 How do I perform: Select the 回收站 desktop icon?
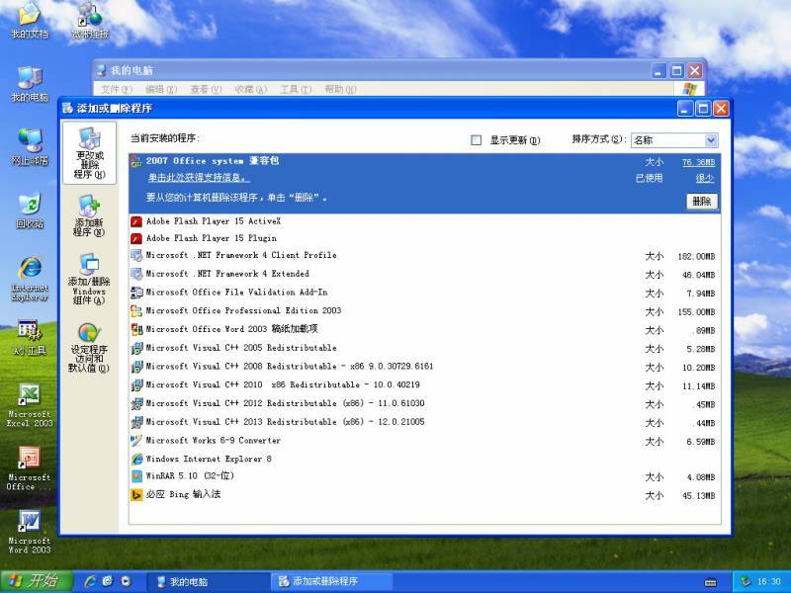[x=30, y=211]
